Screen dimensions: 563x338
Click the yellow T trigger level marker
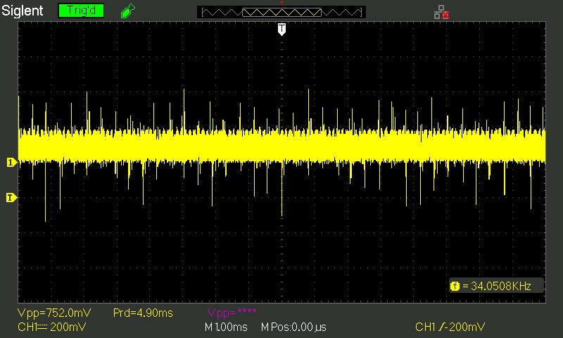point(11,198)
